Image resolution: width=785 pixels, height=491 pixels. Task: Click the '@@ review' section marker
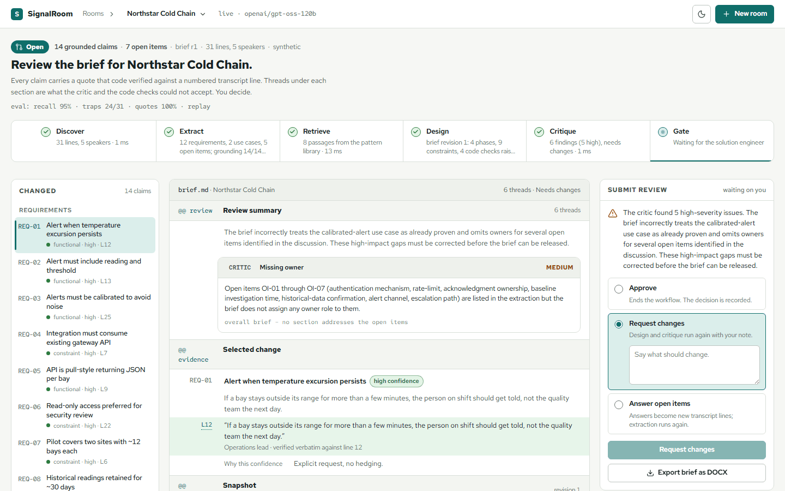(x=195, y=211)
